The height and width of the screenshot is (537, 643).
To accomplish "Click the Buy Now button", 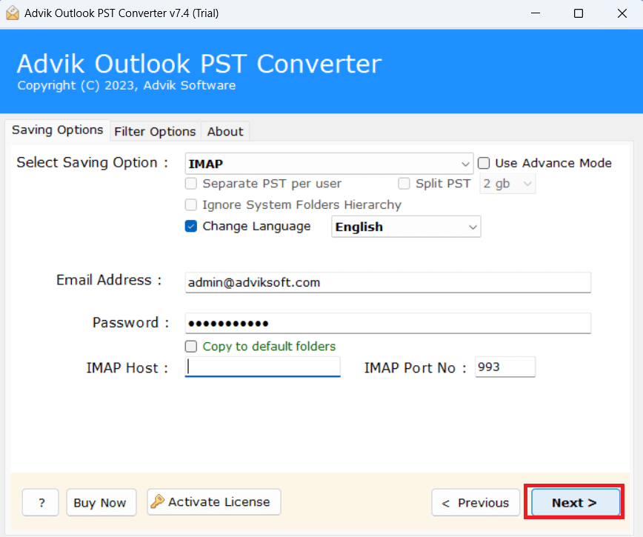I will click(x=101, y=502).
